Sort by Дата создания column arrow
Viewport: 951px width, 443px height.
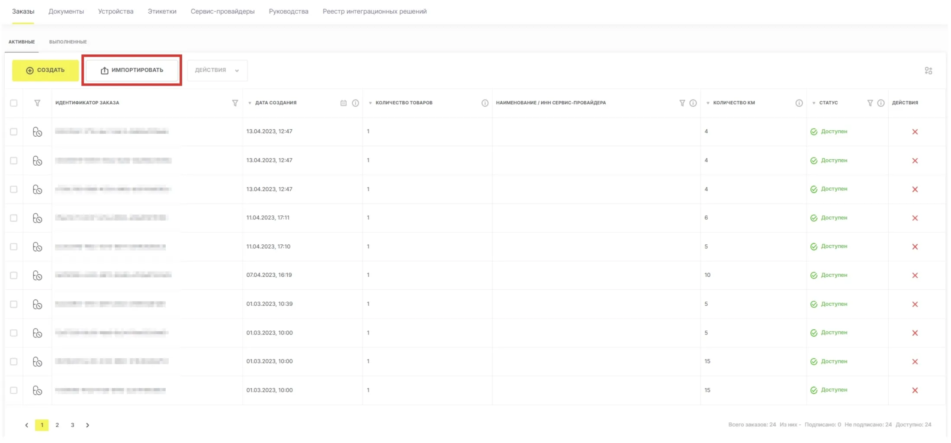pos(250,103)
